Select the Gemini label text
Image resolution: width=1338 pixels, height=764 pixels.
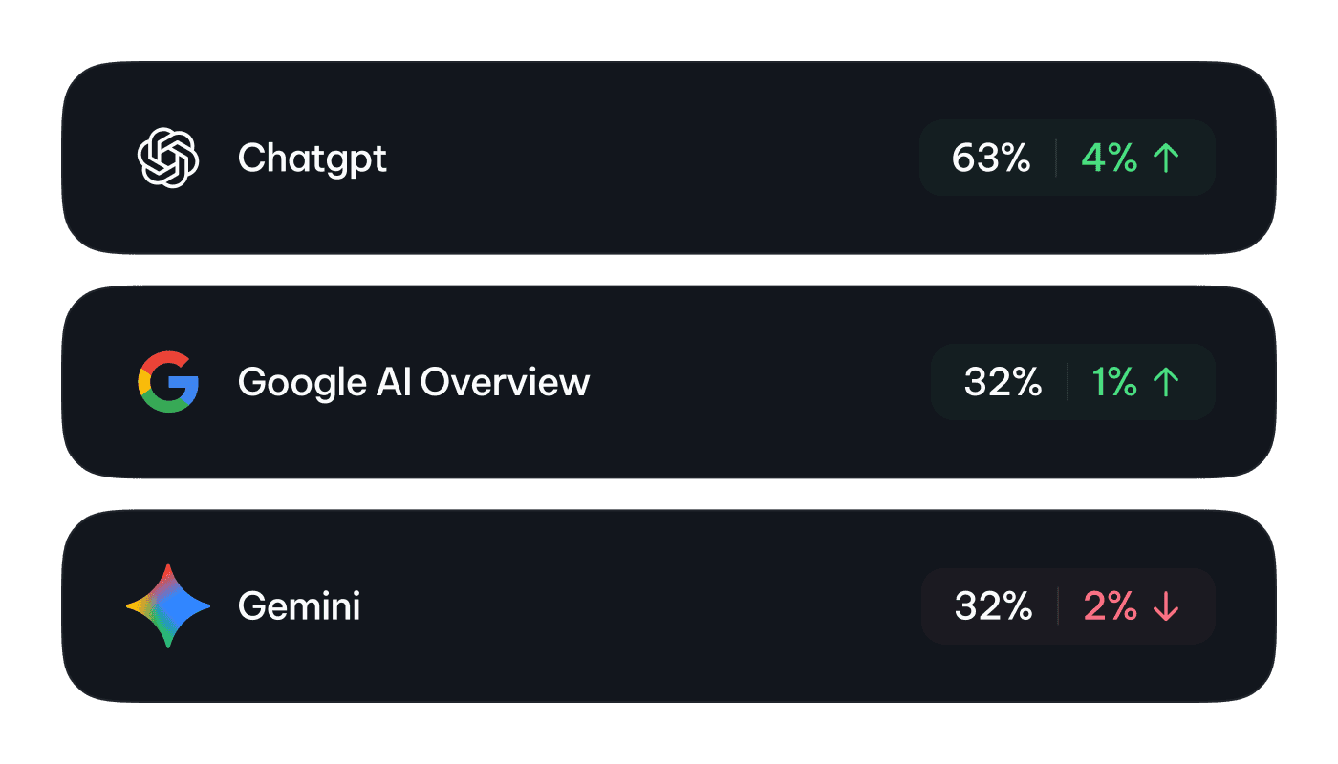[x=299, y=606]
